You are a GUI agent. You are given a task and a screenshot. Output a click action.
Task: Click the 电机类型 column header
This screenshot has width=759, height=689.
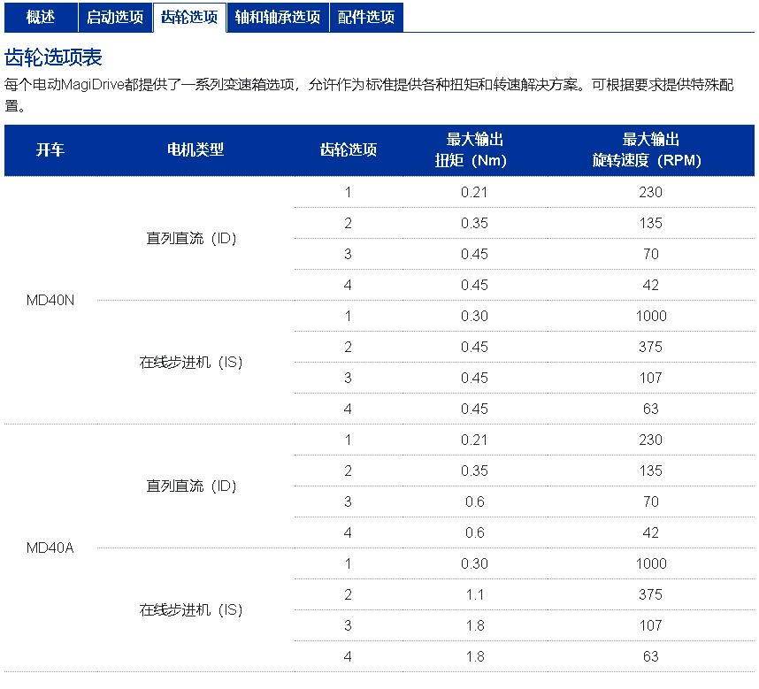tap(195, 149)
